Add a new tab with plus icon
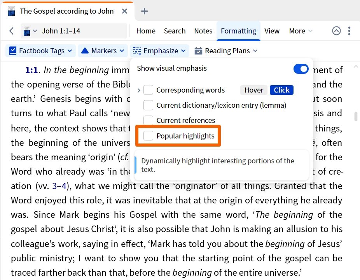 tap(144, 11)
